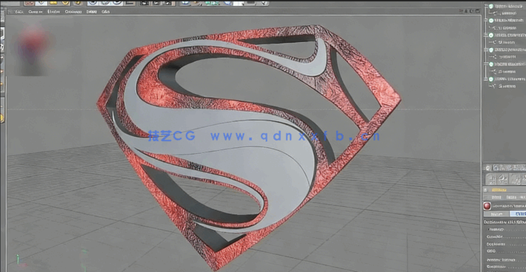Open the viewport Filter menu
526x272 pixels.
click(92, 12)
